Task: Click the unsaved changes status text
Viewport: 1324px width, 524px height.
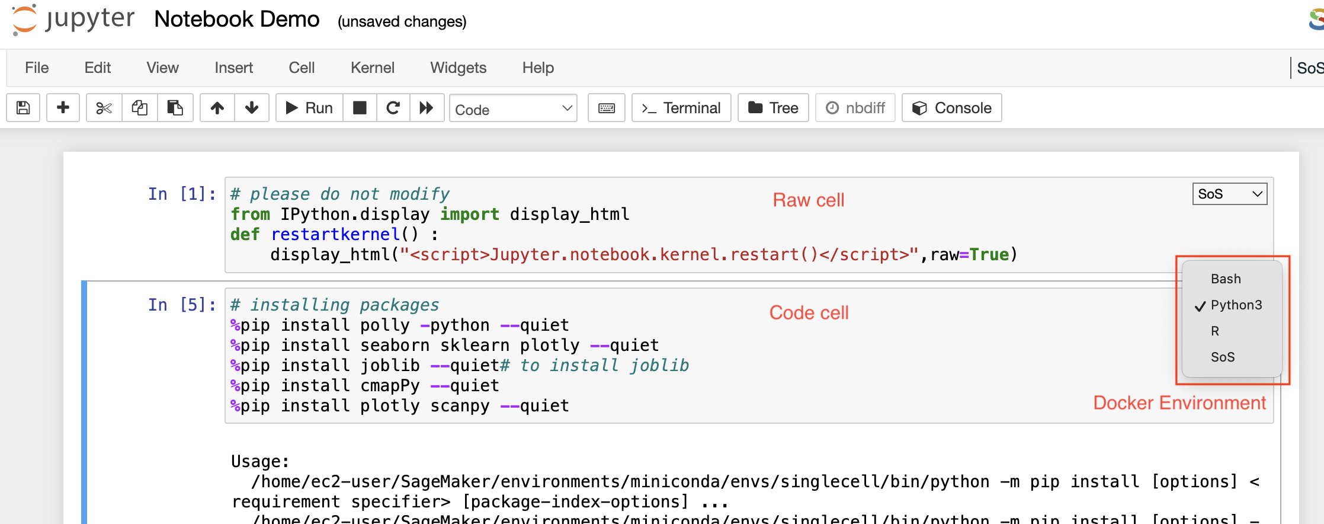Action: click(x=402, y=22)
